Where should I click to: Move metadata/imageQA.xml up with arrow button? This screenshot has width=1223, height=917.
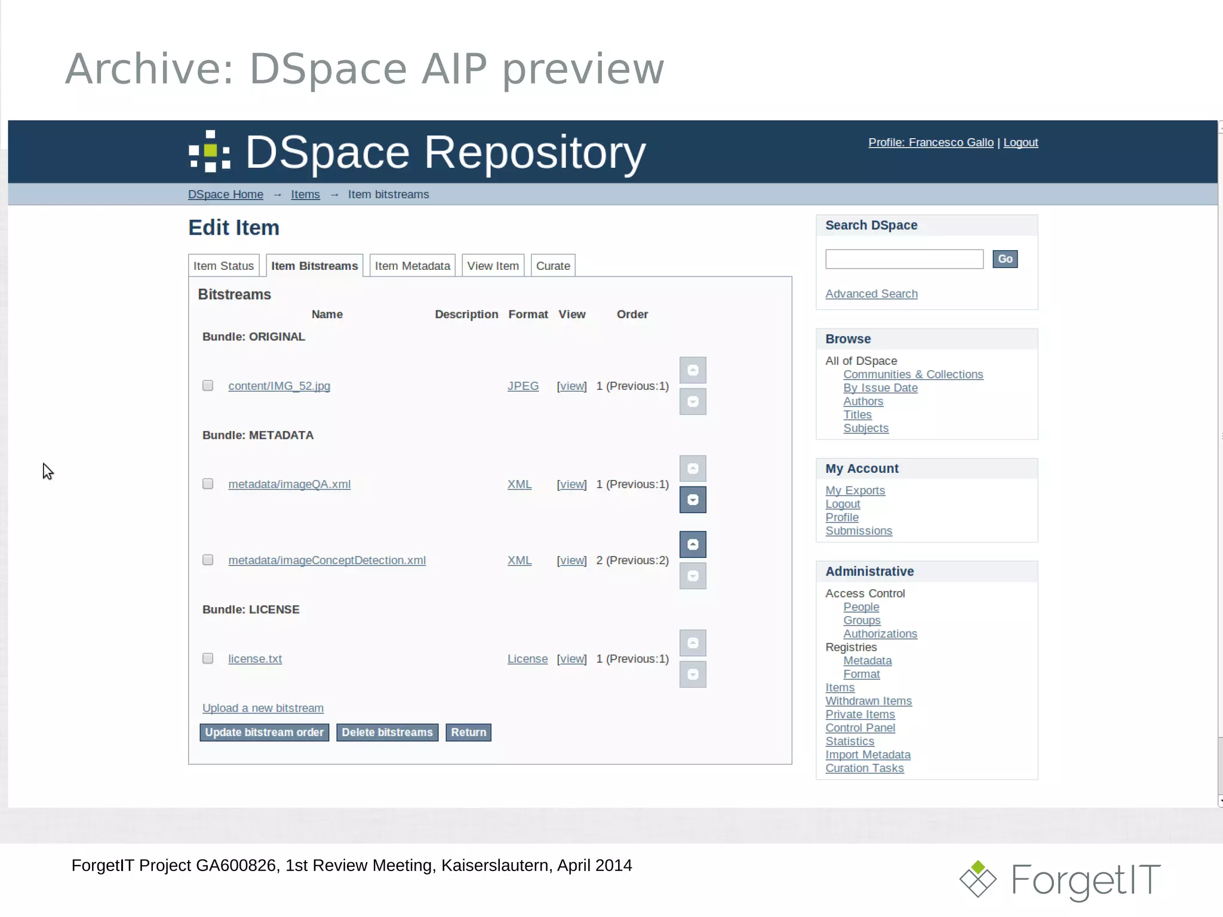[x=693, y=469]
